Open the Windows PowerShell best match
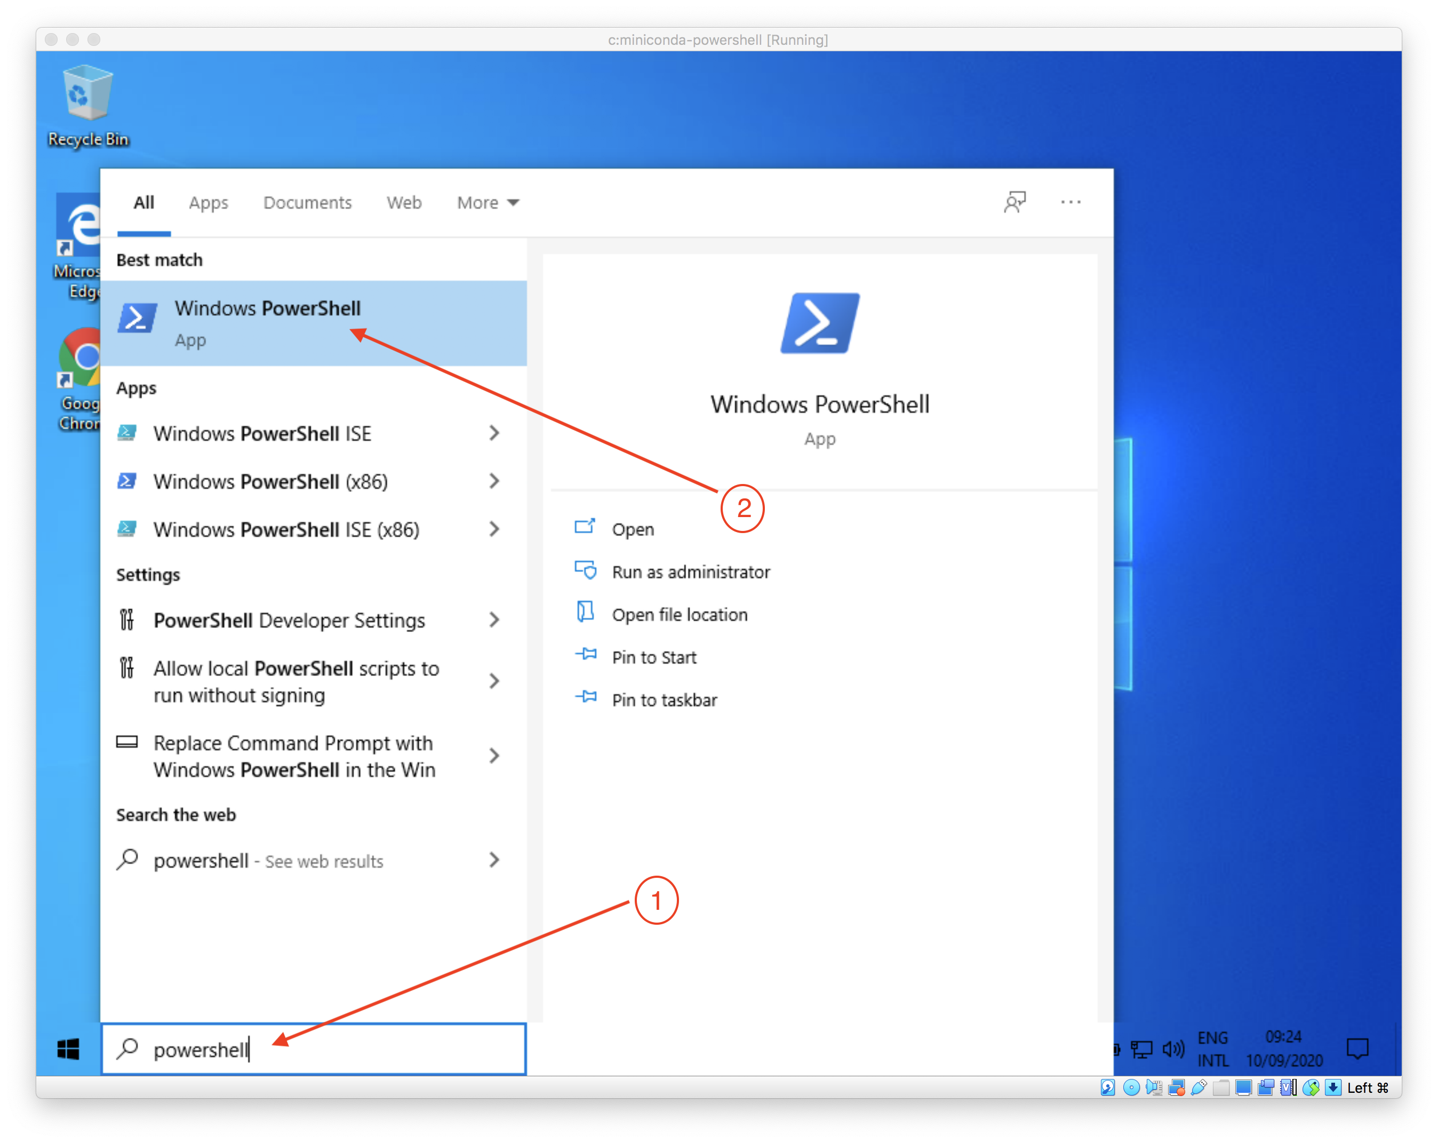This screenshot has height=1143, width=1438. tap(314, 323)
